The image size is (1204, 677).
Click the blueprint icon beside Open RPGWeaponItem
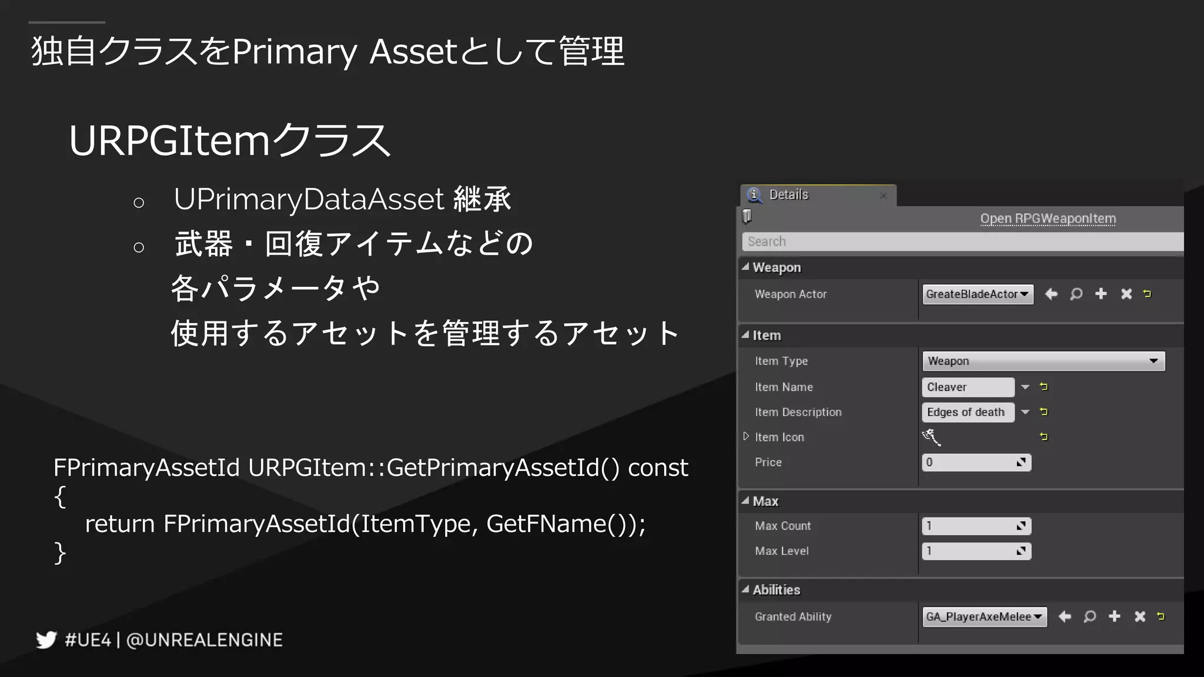pos(747,216)
